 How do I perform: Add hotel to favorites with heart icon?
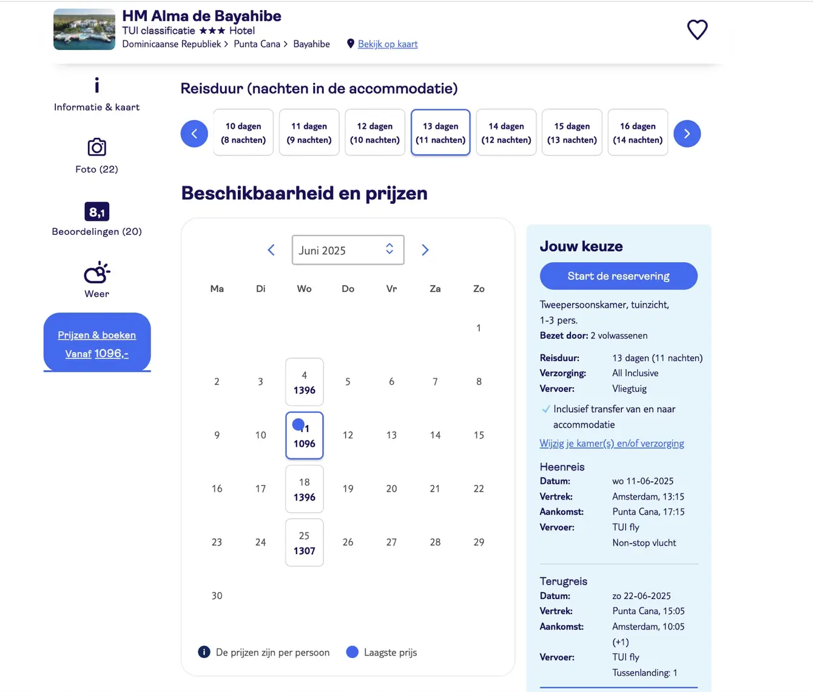pos(697,29)
